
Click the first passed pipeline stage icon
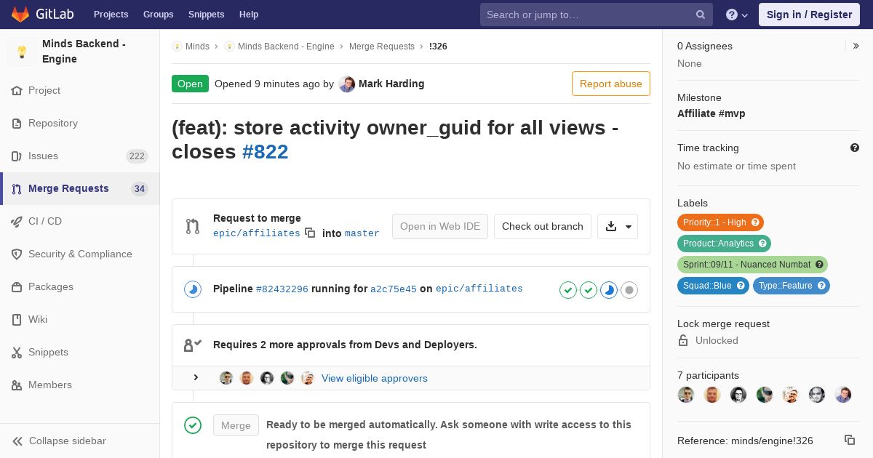click(568, 290)
